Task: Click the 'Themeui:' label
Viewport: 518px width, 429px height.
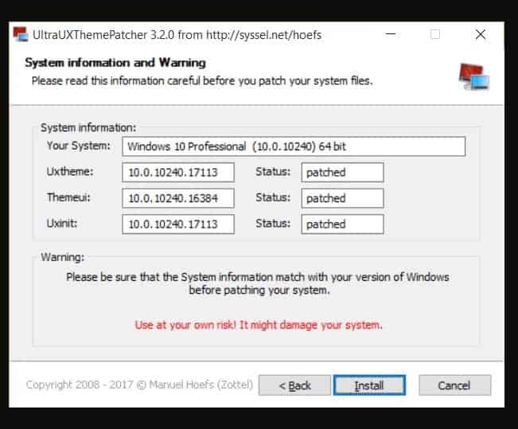Action: coord(68,197)
